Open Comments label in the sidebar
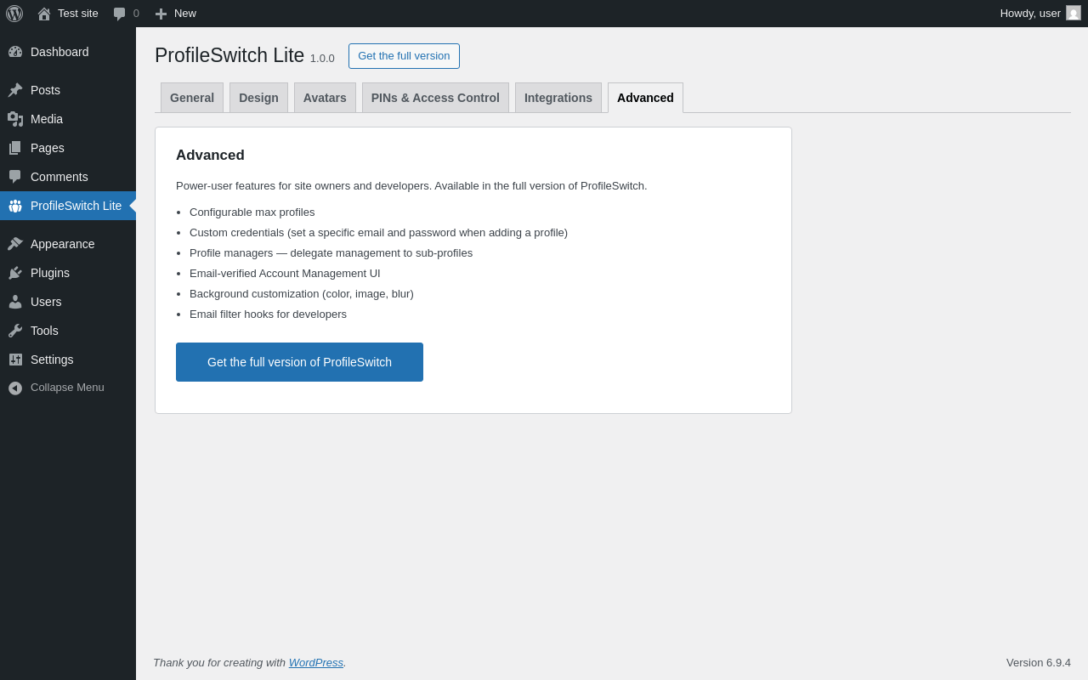The image size is (1088, 680). [59, 177]
